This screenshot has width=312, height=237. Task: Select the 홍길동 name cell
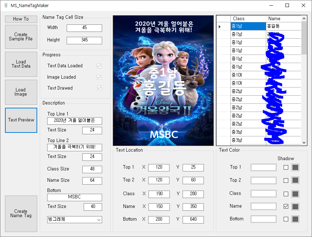(284, 26)
